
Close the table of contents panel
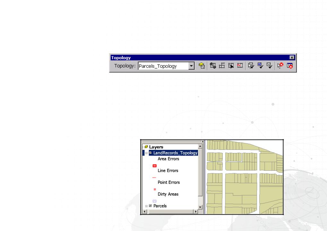click(x=202, y=141)
